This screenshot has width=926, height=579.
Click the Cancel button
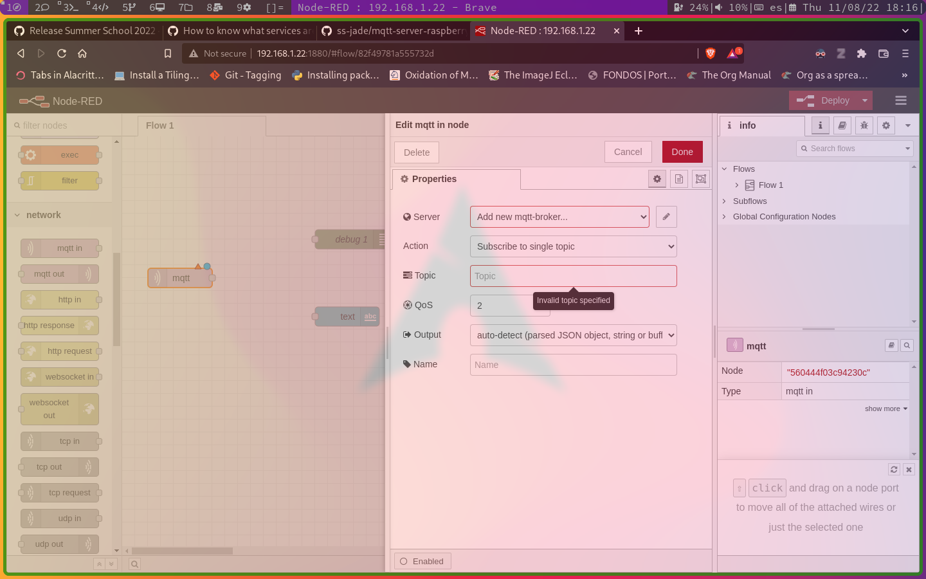click(628, 152)
